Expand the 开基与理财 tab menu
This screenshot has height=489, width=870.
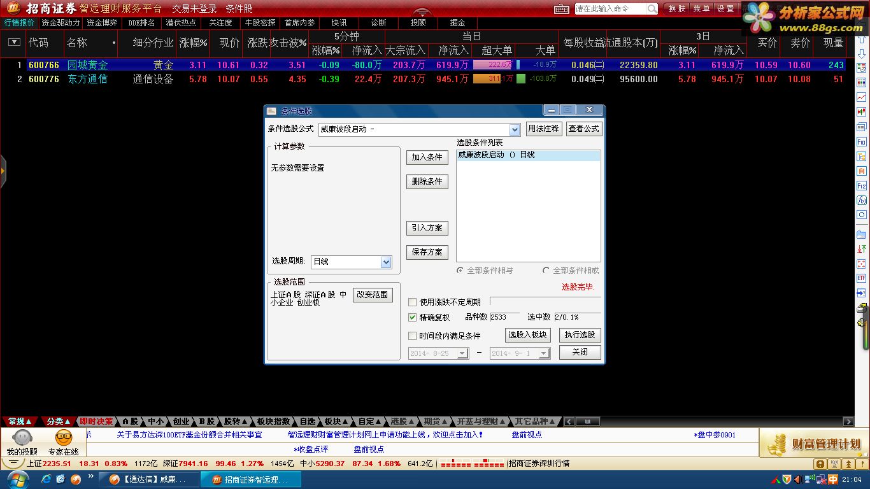tap(480, 422)
